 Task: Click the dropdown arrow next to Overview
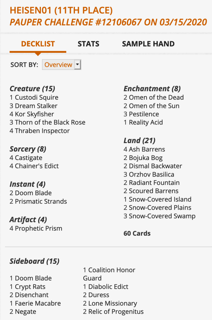[78, 65]
